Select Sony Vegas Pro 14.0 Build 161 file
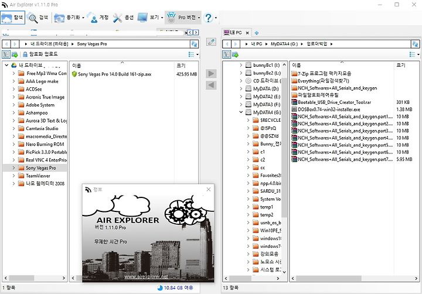This screenshot has width=422, height=294. tap(111, 74)
